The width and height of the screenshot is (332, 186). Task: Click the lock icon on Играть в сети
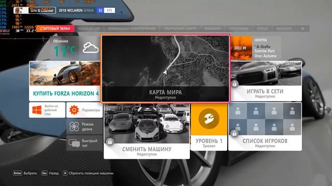234,84
